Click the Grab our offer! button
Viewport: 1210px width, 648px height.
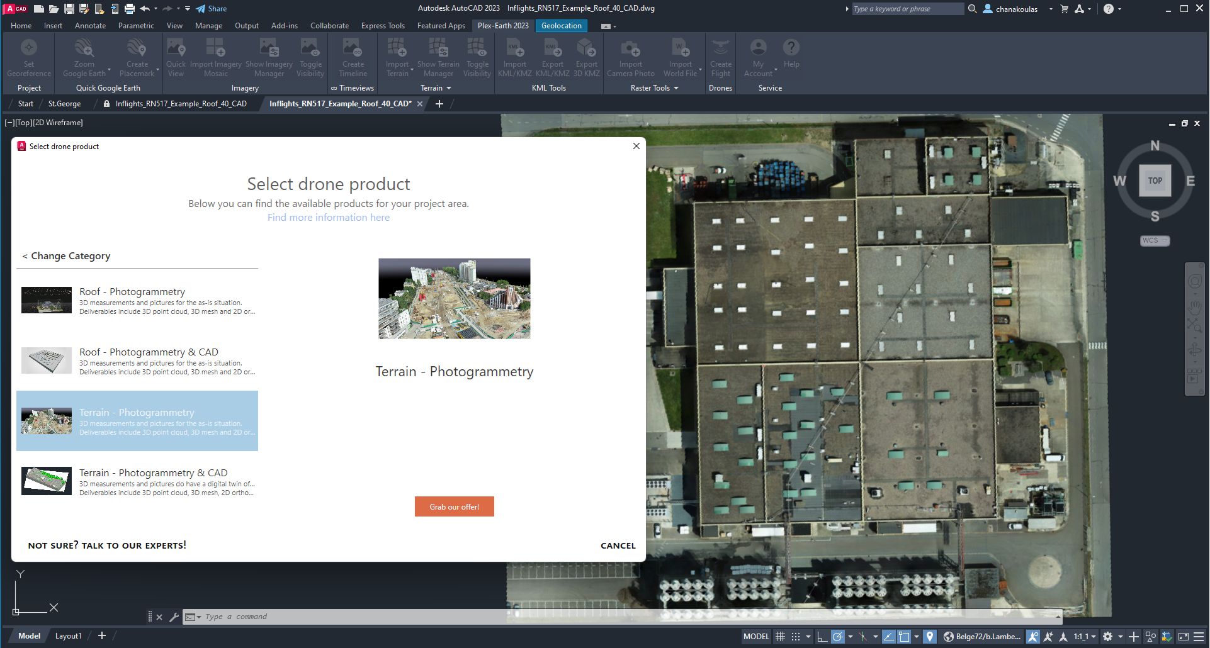pyautogui.click(x=454, y=507)
